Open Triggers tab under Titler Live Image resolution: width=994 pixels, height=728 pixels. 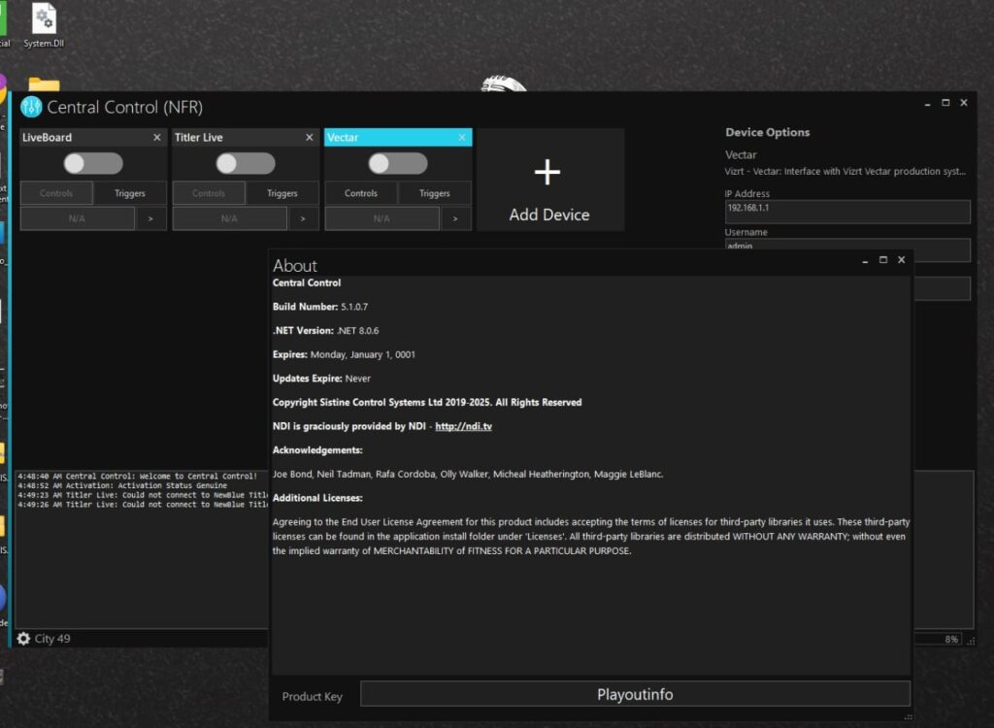[x=282, y=193]
